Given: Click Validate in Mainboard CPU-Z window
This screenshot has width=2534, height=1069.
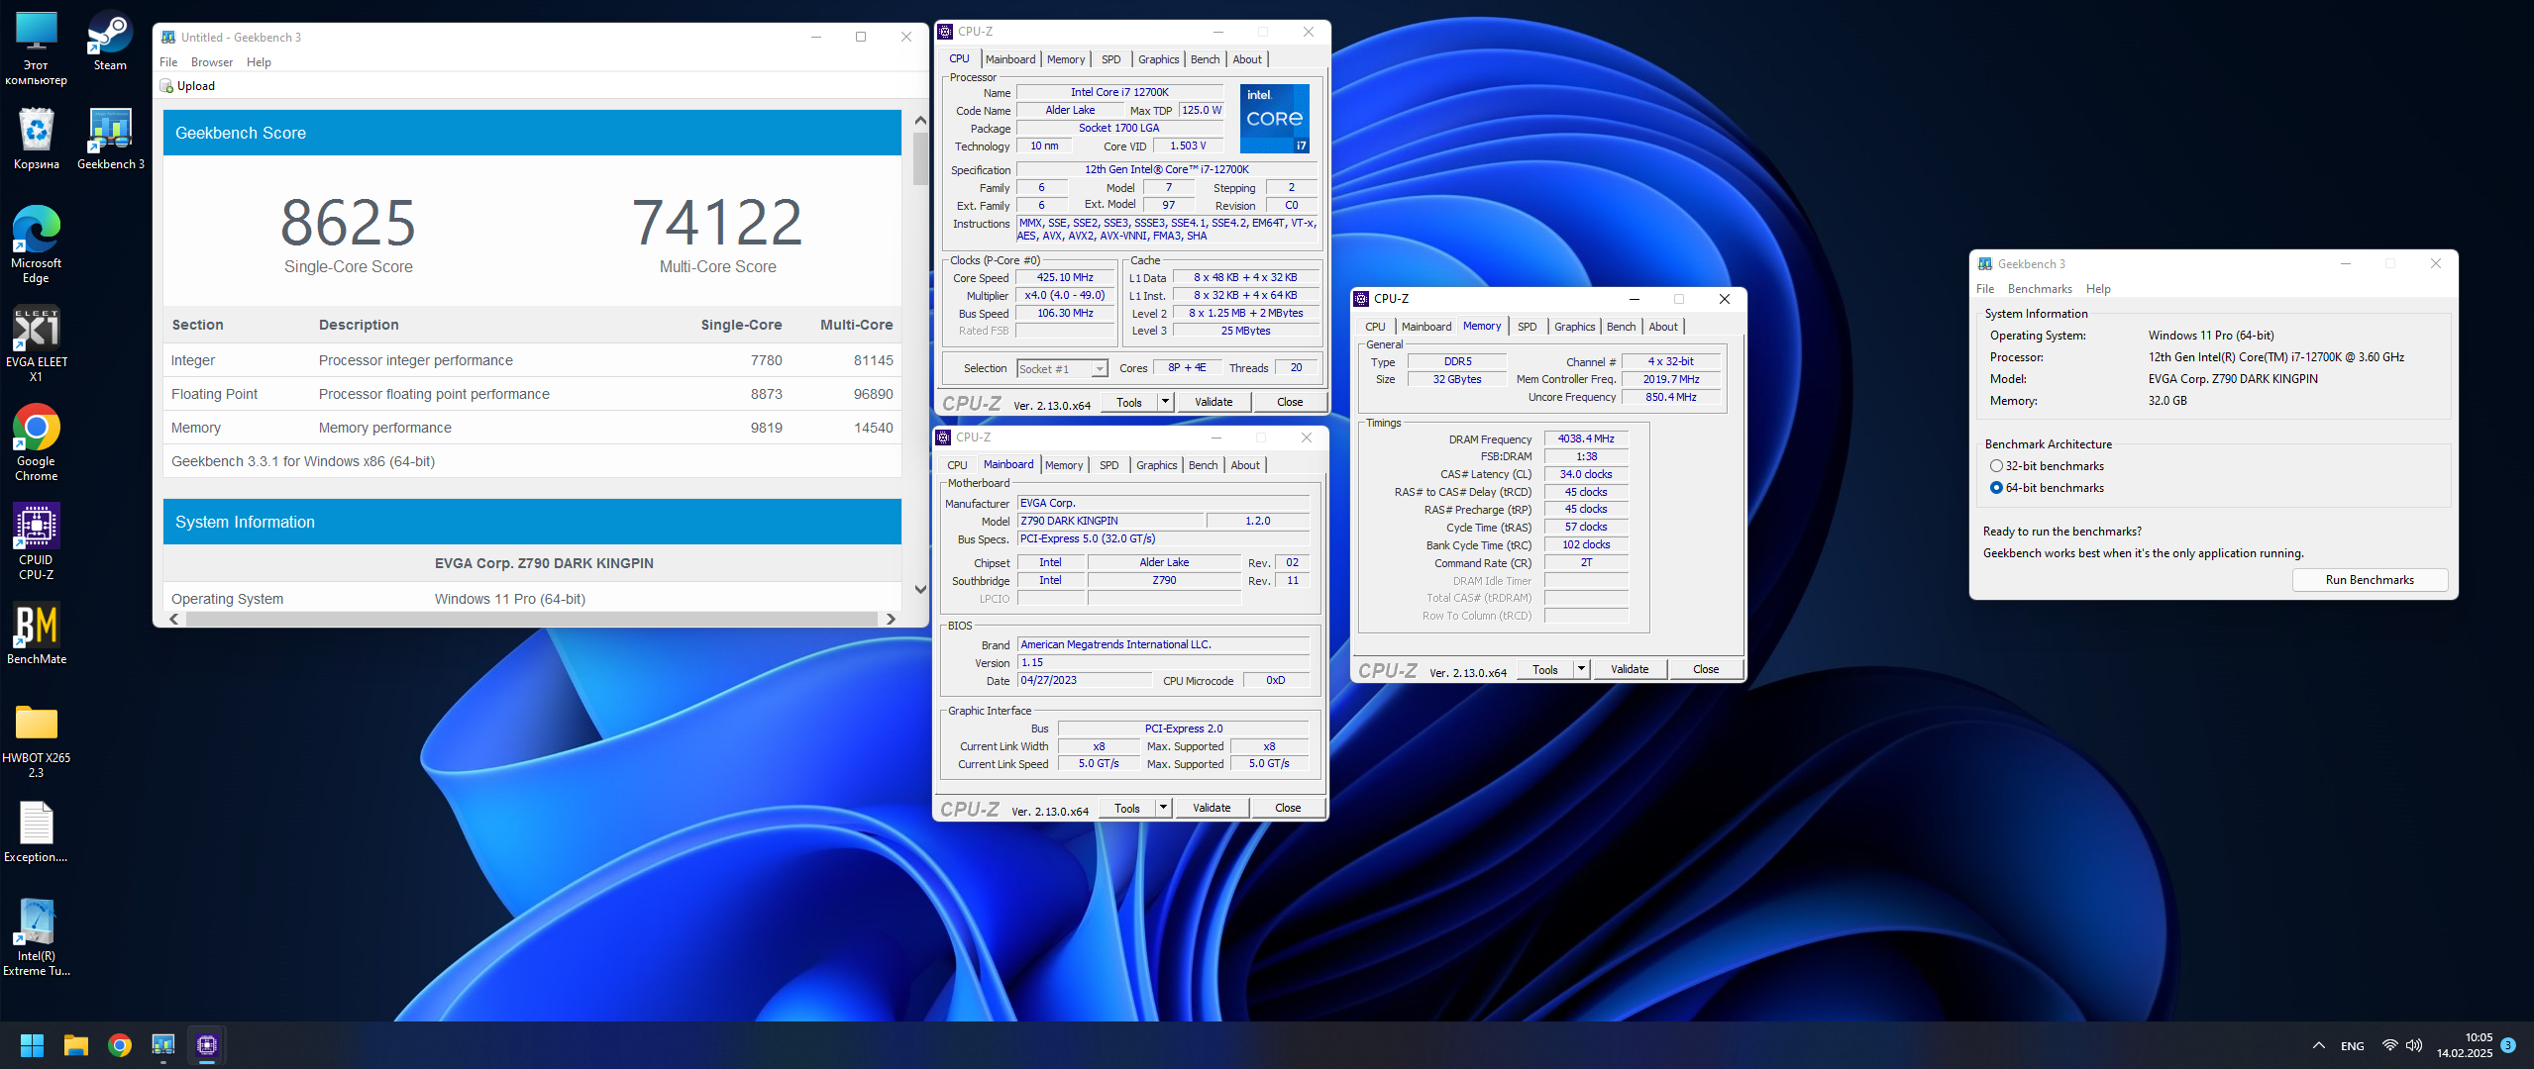Looking at the screenshot, I should (x=1212, y=808).
